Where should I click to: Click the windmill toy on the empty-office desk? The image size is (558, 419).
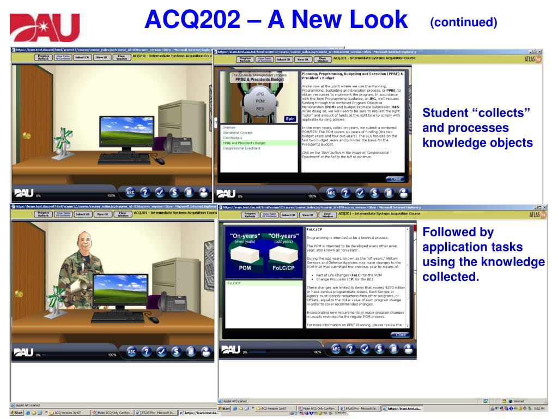(x=63, y=143)
